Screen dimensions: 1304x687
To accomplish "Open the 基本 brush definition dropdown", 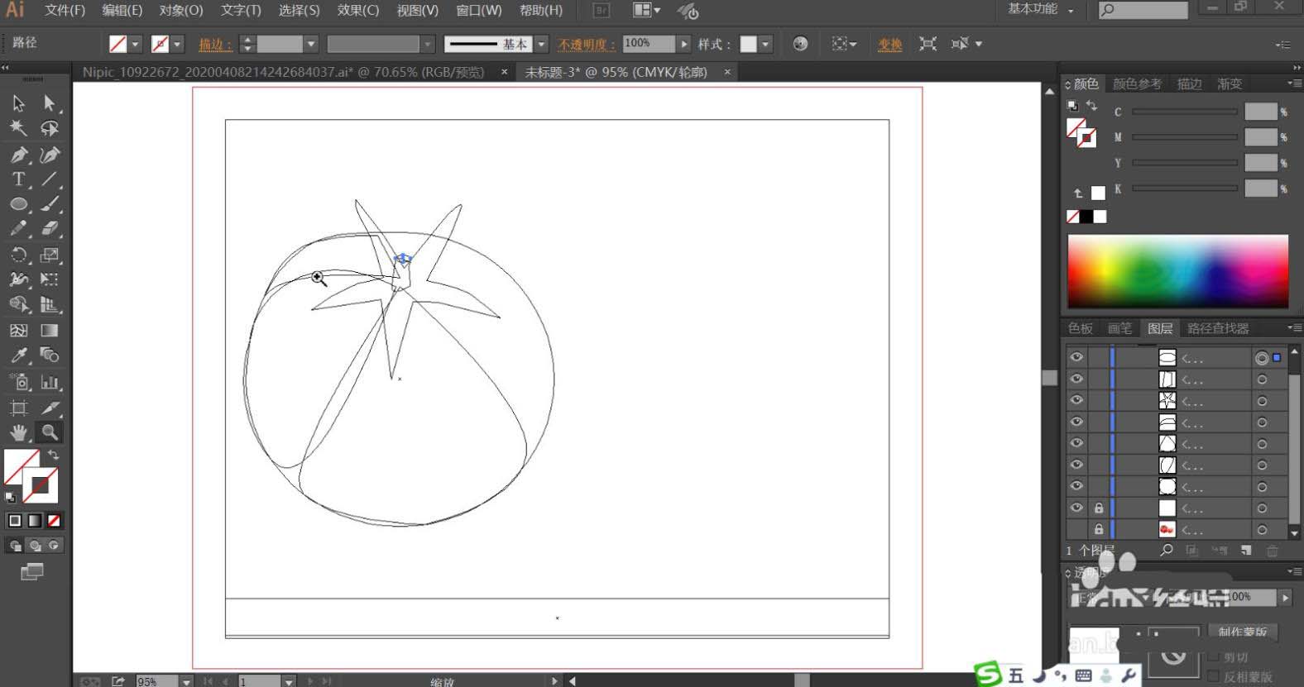I will [x=542, y=44].
